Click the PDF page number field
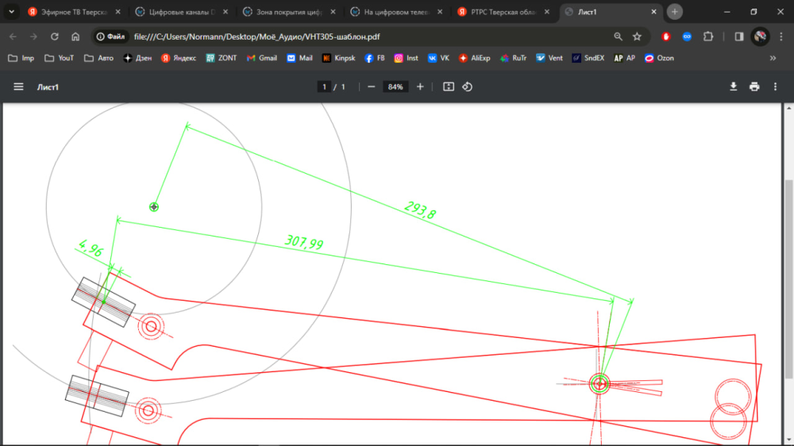This screenshot has height=446, width=794. click(x=324, y=87)
